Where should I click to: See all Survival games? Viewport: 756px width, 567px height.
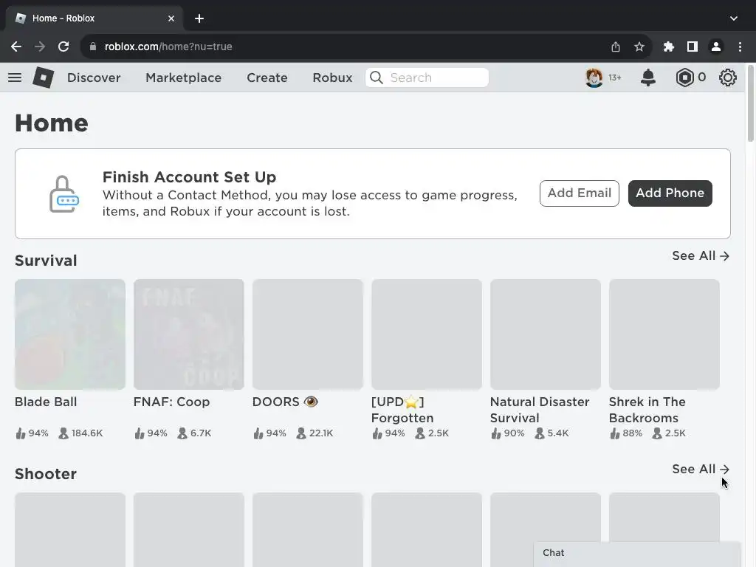click(x=701, y=256)
